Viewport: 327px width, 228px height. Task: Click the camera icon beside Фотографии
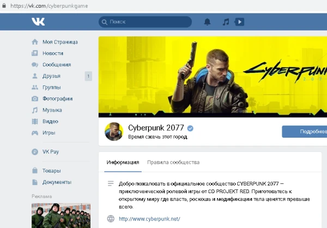tap(35, 98)
